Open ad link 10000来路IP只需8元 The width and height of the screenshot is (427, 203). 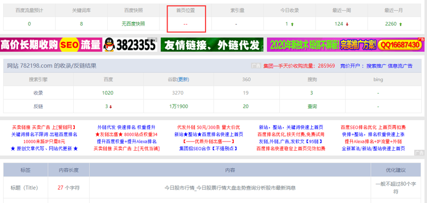(x=44, y=142)
